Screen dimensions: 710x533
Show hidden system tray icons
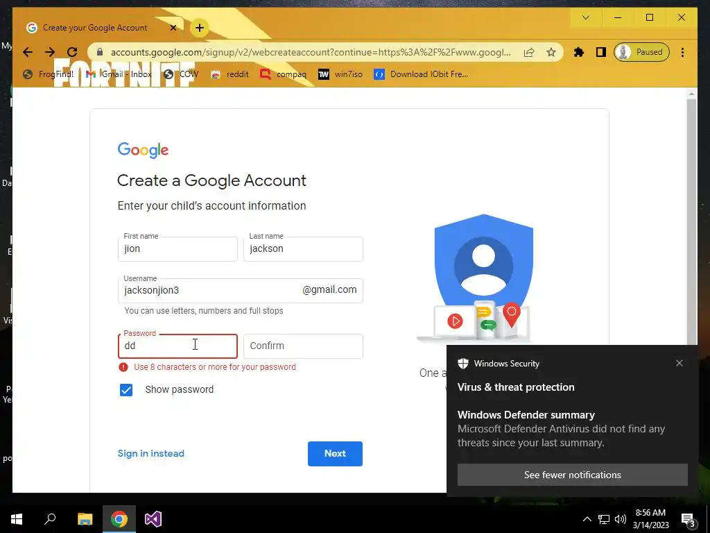tap(587, 519)
